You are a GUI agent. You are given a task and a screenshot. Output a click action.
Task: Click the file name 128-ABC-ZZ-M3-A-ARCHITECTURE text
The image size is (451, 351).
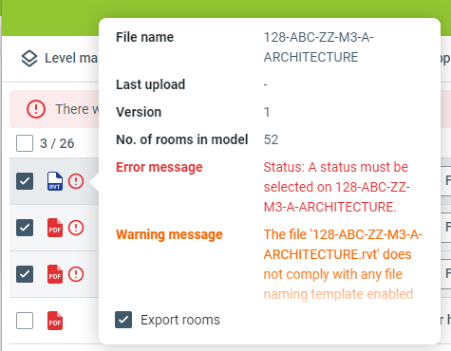tap(318, 47)
